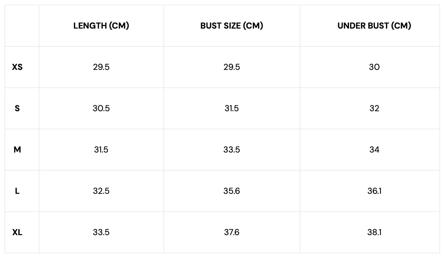Click the L bust size value 35.6

coord(231,191)
